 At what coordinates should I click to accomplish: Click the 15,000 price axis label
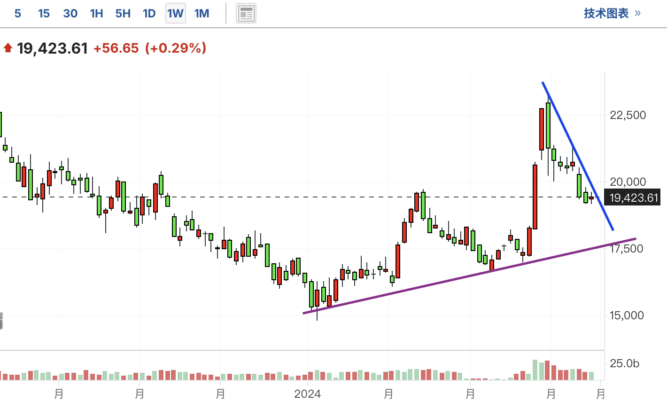click(x=627, y=315)
